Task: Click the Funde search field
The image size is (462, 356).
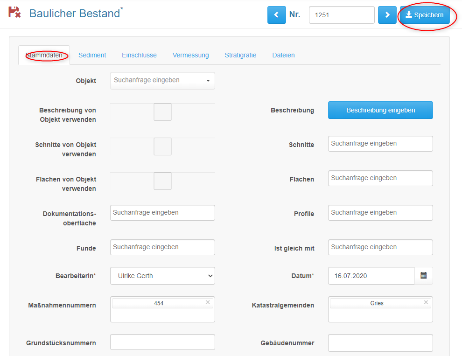Action: [162, 247]
